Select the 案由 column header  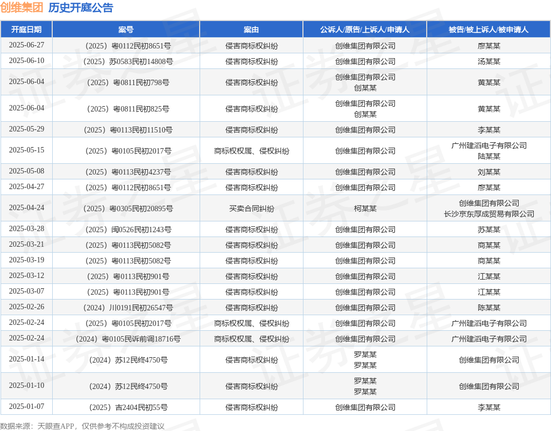pyautogui.click(x=251, y=30)
